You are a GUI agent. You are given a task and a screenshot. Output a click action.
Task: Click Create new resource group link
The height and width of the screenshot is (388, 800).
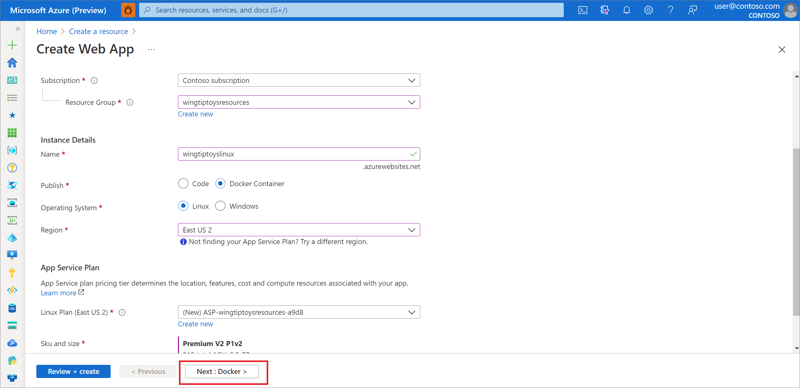click(195, 114)
